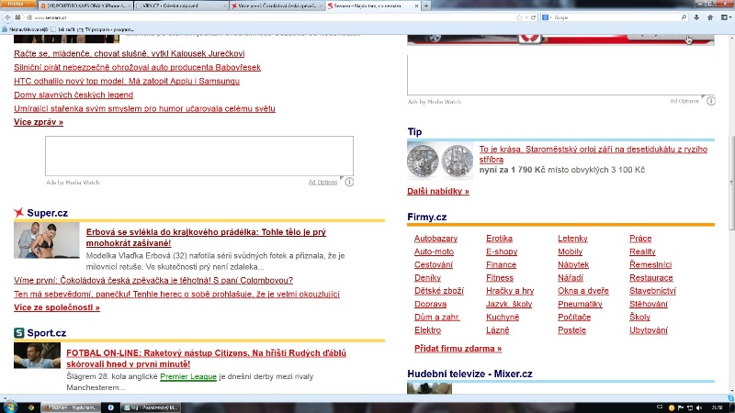Click 'Více zpráv »' link
This screenshot has width=735, height=413.
pos(39,122)
